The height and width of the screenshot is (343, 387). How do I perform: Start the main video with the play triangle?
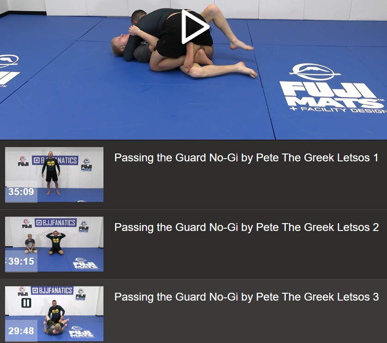pos(195,27)
